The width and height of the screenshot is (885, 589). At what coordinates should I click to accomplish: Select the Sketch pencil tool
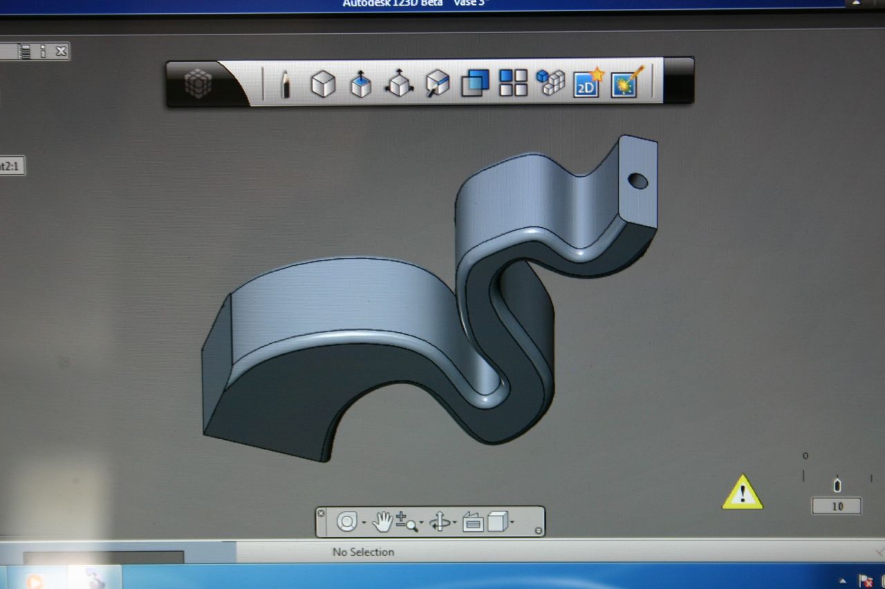pyautogui.click(x=286, y=84)
